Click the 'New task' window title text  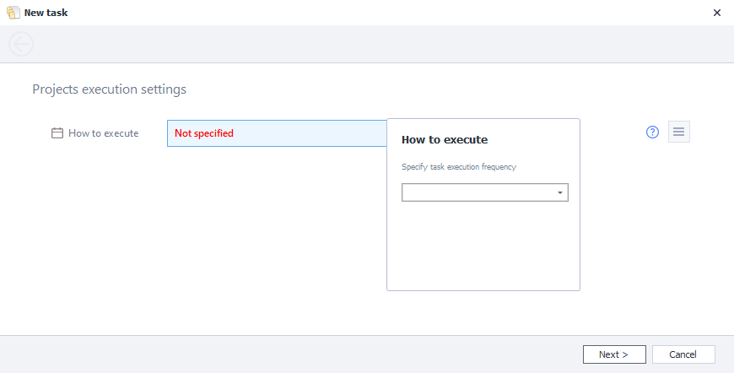46,13
